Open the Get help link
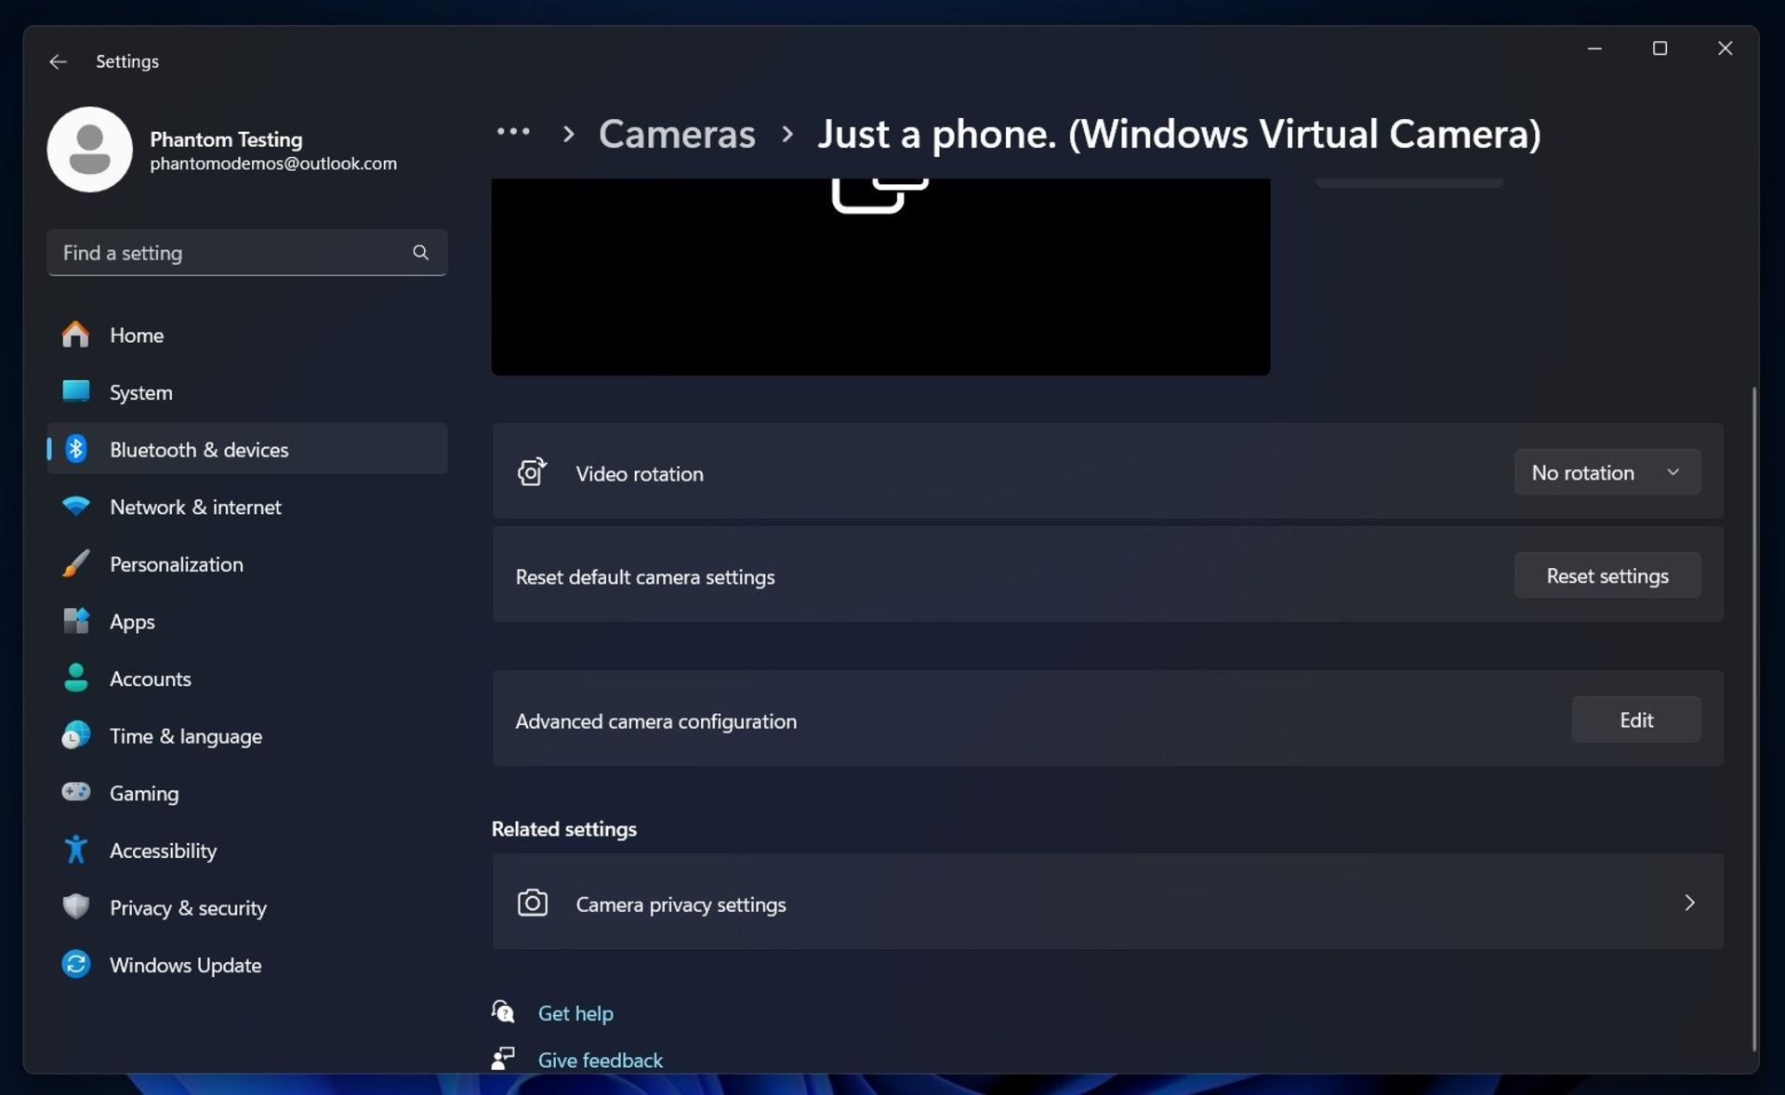The image size is (1785, 1095). 575,1013
